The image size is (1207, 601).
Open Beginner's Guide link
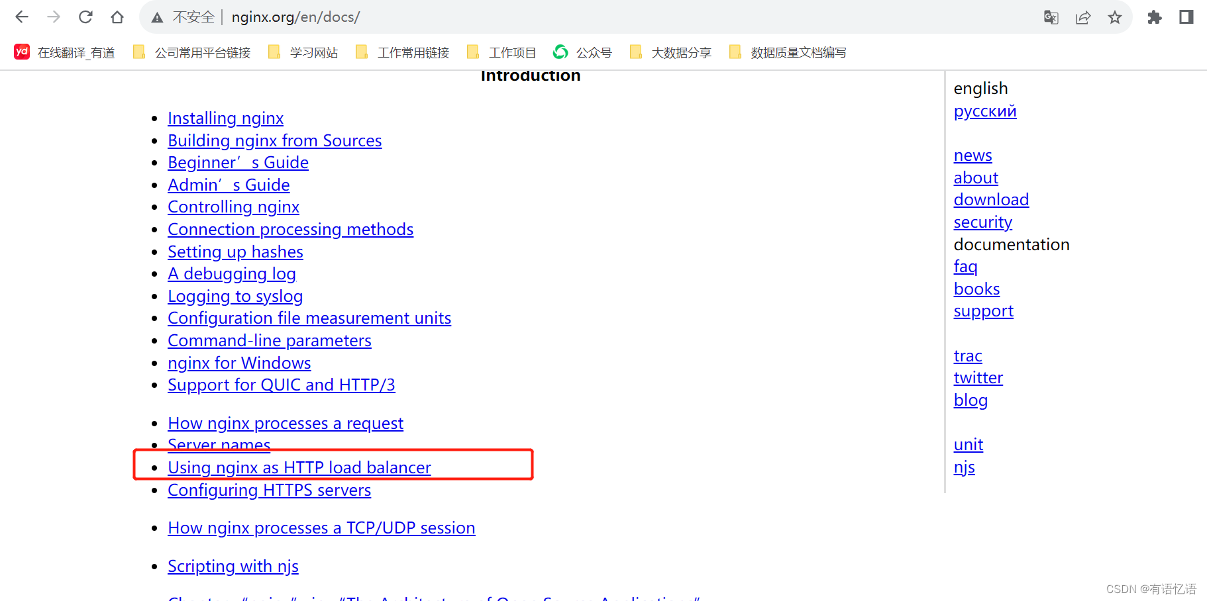pyautogui.click(x=238, y=163)
